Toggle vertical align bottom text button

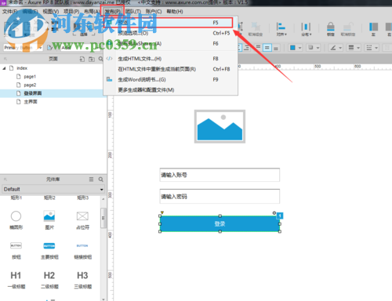click(x=276, y=48)
